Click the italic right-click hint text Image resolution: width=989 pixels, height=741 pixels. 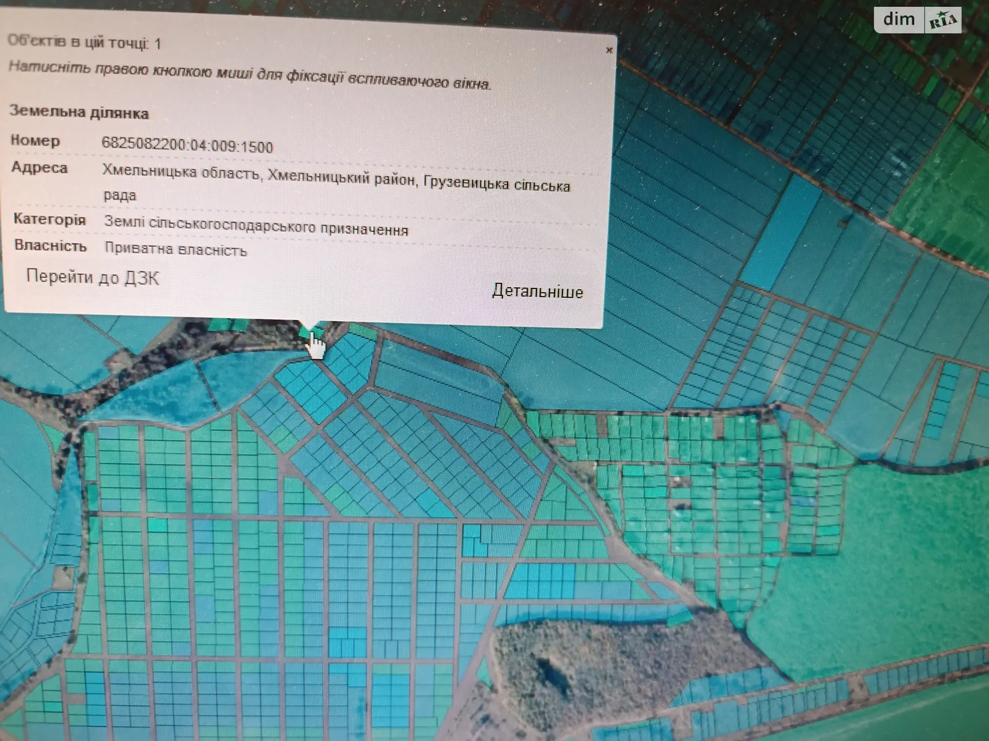pos(250,75)
